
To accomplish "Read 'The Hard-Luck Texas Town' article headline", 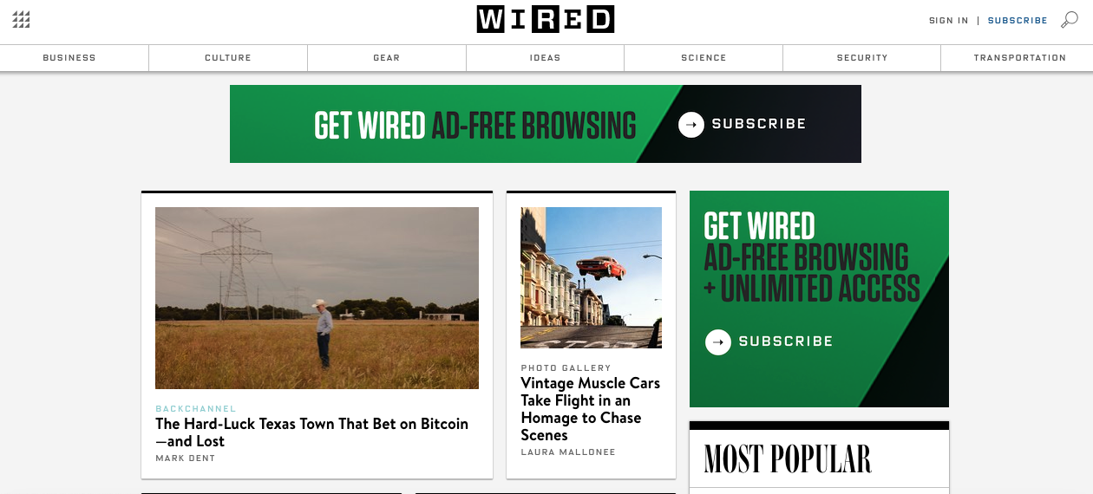I will (x=311, y=432).
